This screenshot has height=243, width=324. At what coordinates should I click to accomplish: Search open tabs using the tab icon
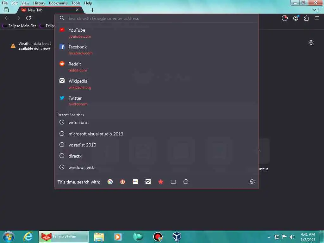point(173,182)
